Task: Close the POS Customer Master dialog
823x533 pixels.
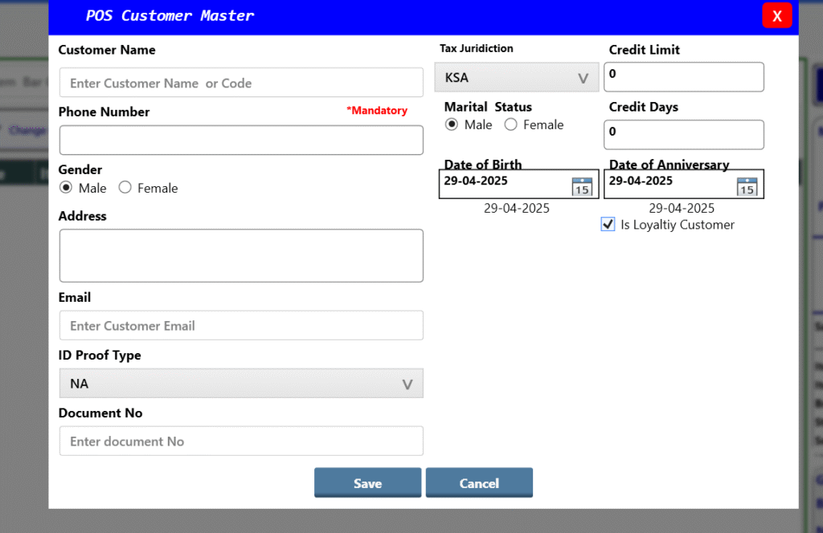Action: (x=776, y=15)
